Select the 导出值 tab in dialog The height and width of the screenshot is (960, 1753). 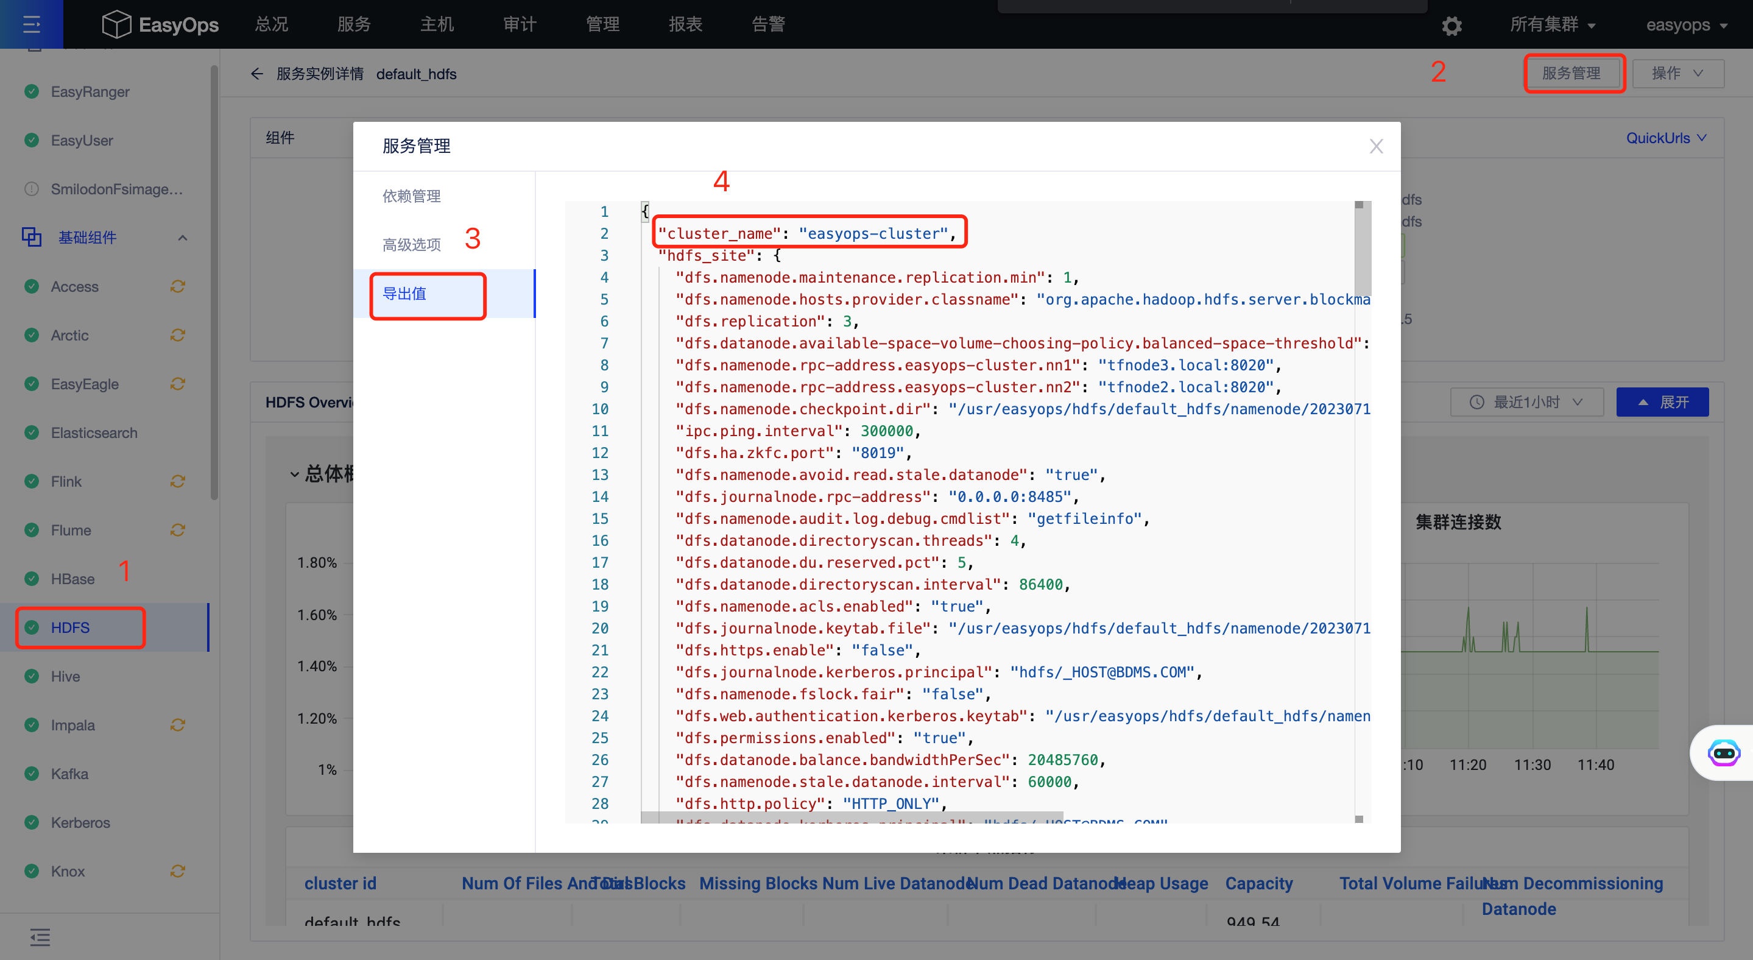click(x=445, y=294)
